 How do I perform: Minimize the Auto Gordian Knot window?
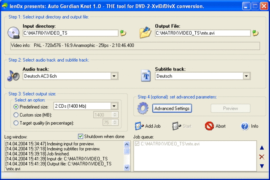click(246, 6)
